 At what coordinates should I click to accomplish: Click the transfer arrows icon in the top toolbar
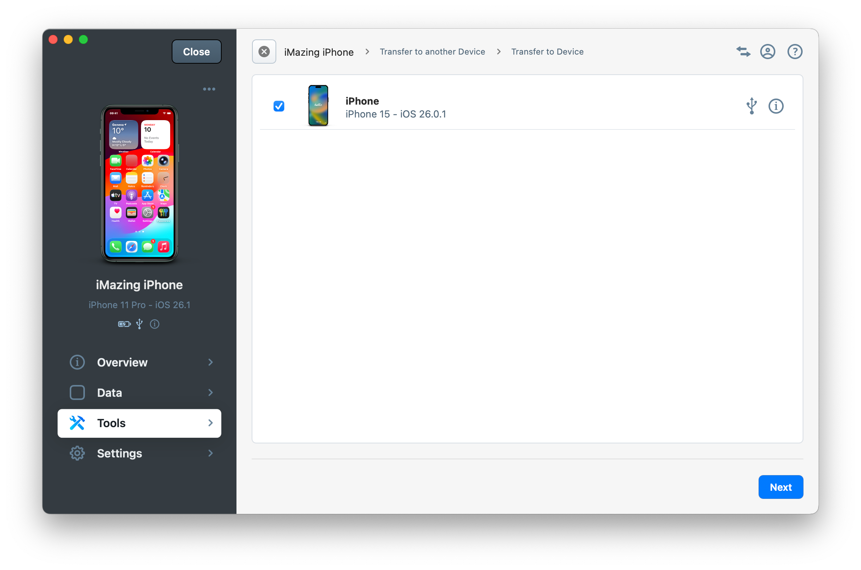tap(743, 52)
